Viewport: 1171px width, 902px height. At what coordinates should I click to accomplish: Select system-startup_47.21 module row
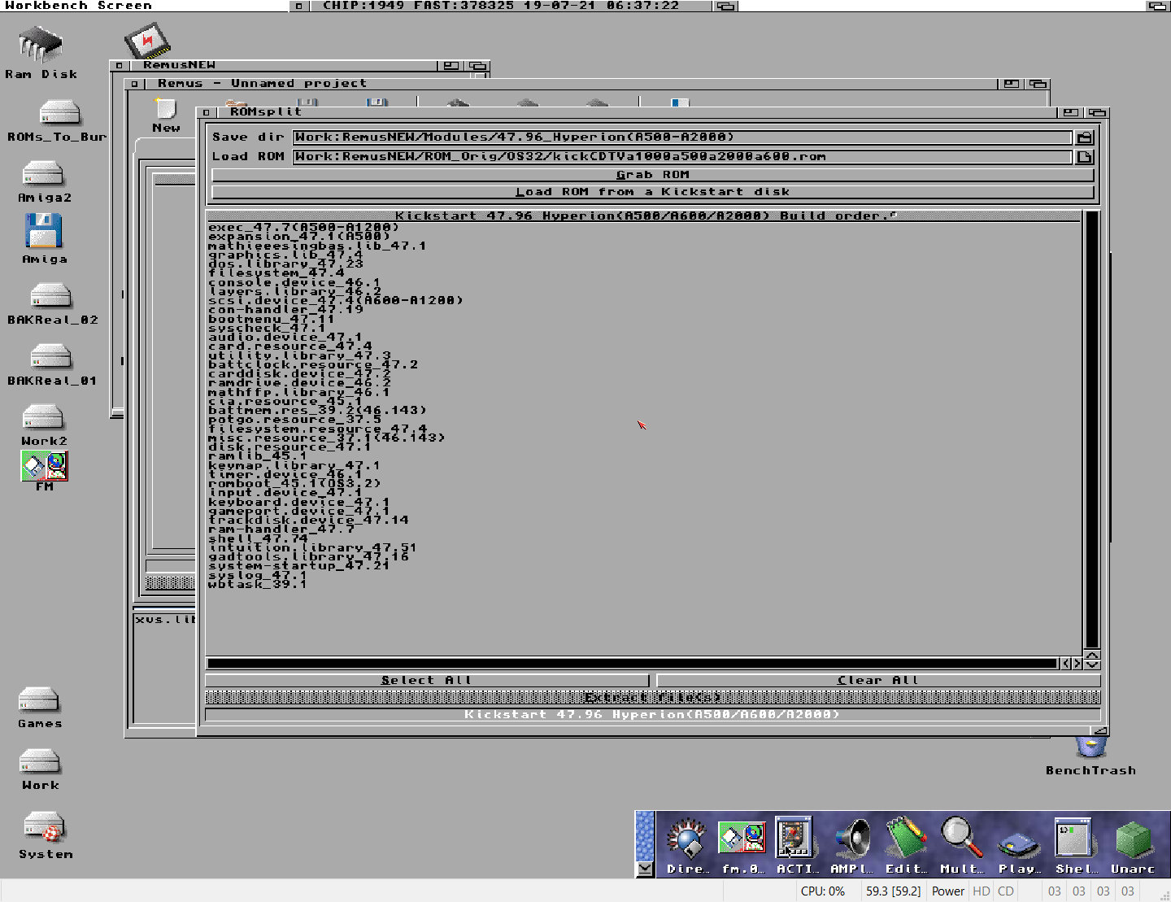pos(298,565)
